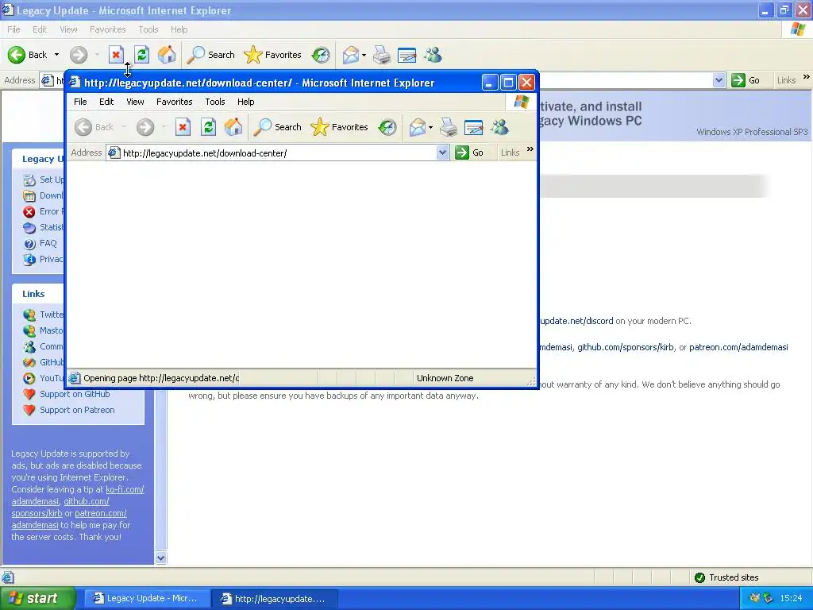Click Unknown Zone in front window status bar

(x=445, y=378)
